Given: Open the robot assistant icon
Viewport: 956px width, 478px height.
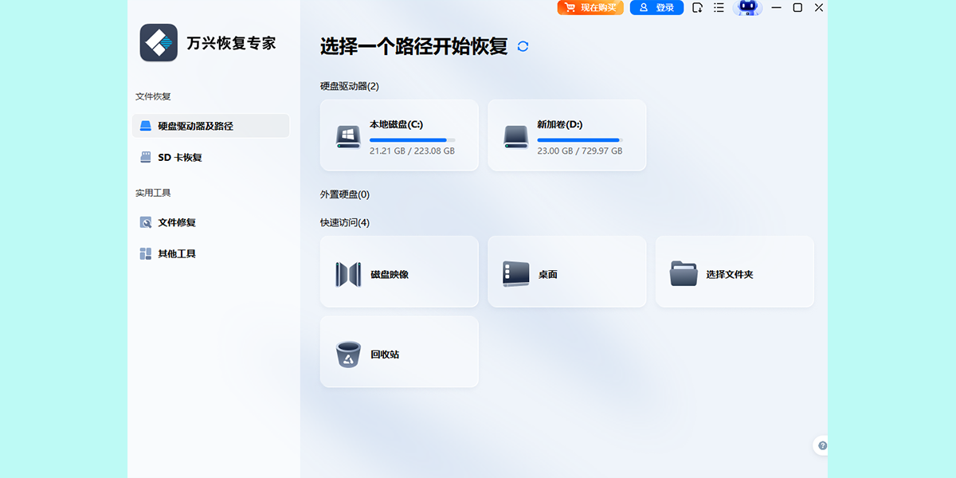Looking at the screenshot, I should tap(747, 8).
